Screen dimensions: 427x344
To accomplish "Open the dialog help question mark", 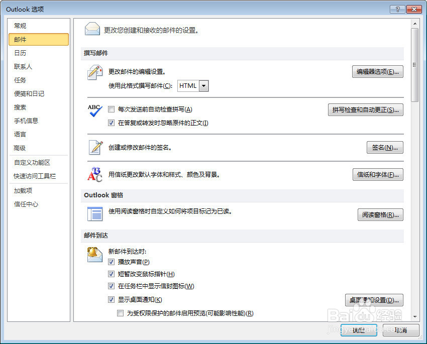I will pos(397,9).
